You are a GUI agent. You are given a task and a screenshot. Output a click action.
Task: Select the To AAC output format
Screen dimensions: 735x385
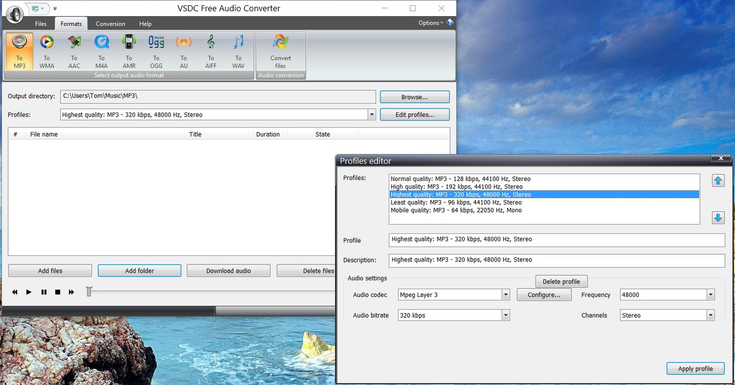pos(74,51)
